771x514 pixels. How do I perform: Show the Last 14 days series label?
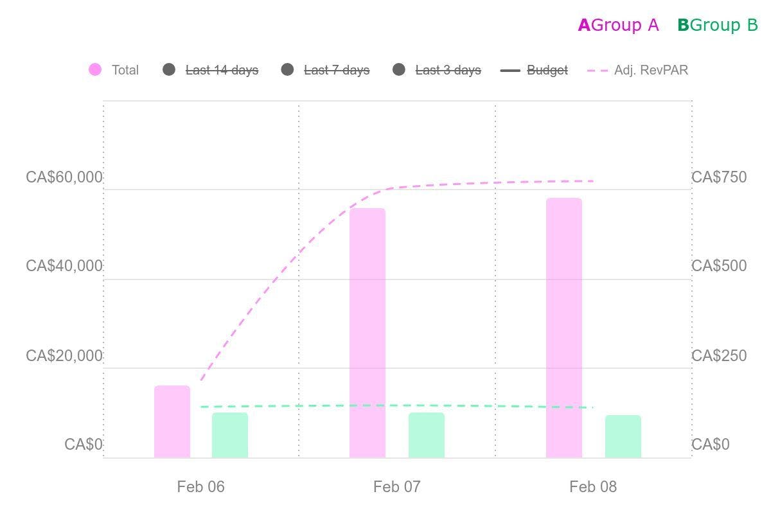click(x=222, y=70)
